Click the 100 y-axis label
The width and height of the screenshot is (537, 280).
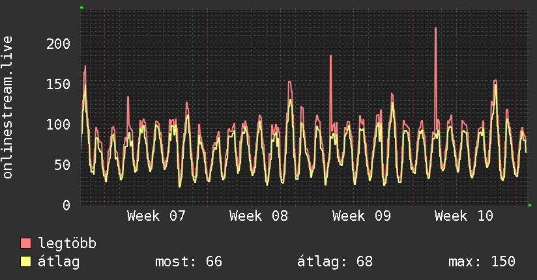point(58,124)
